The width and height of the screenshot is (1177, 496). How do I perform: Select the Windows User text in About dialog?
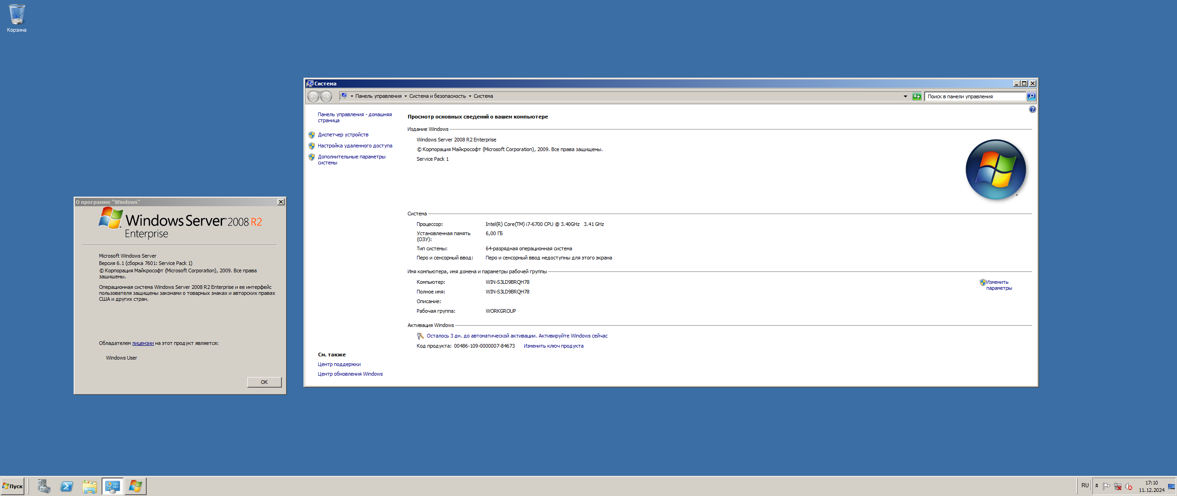121,358
